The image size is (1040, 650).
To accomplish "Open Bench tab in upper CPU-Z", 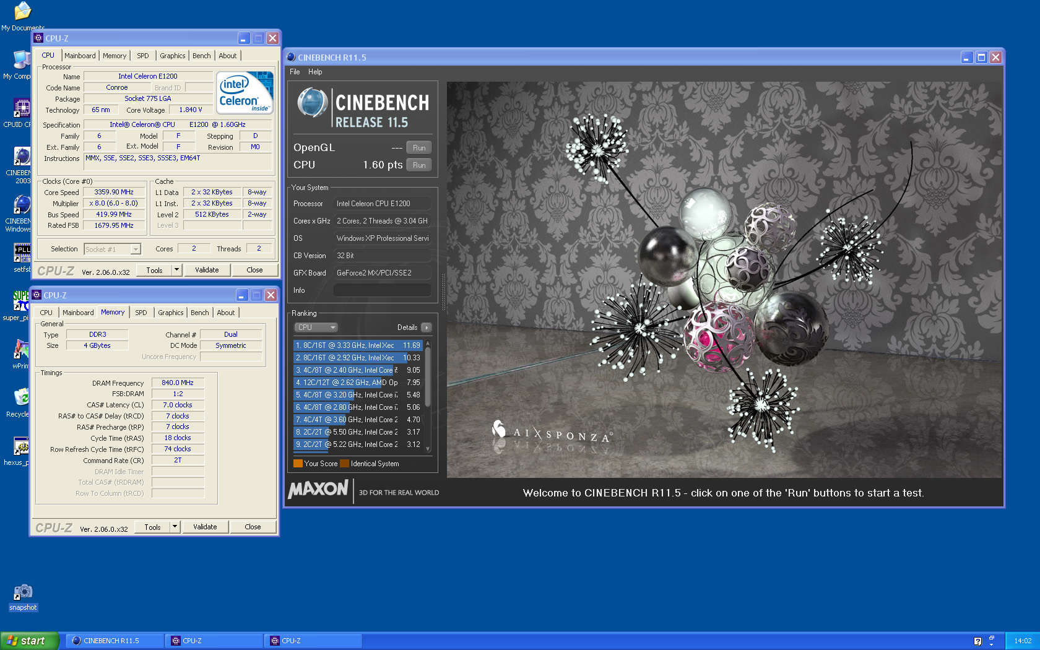I will pyautogui.click(x=202, y=56).
